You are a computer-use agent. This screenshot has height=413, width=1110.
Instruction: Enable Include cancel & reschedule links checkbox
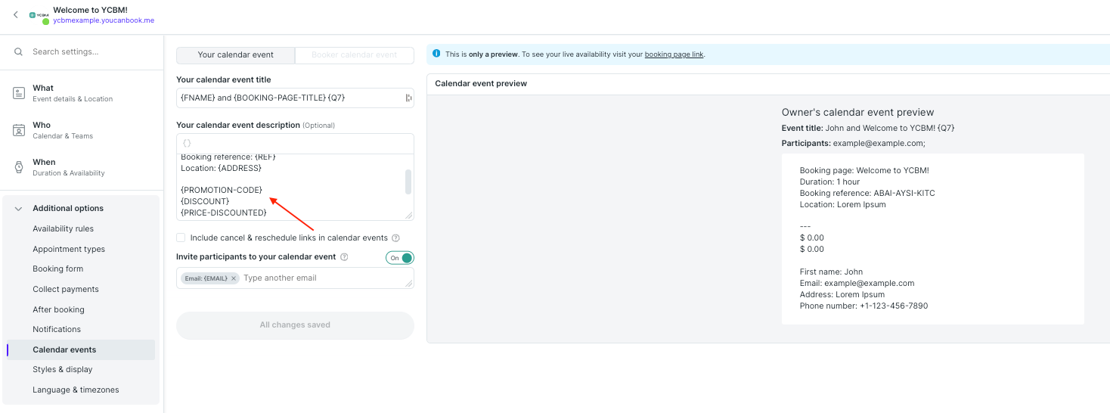pyautogui.click(x=181, y=238)
